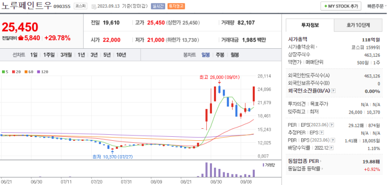Select the 5년 line chart period
This screenshot has height=185, width=390.
tap(107, 55)
